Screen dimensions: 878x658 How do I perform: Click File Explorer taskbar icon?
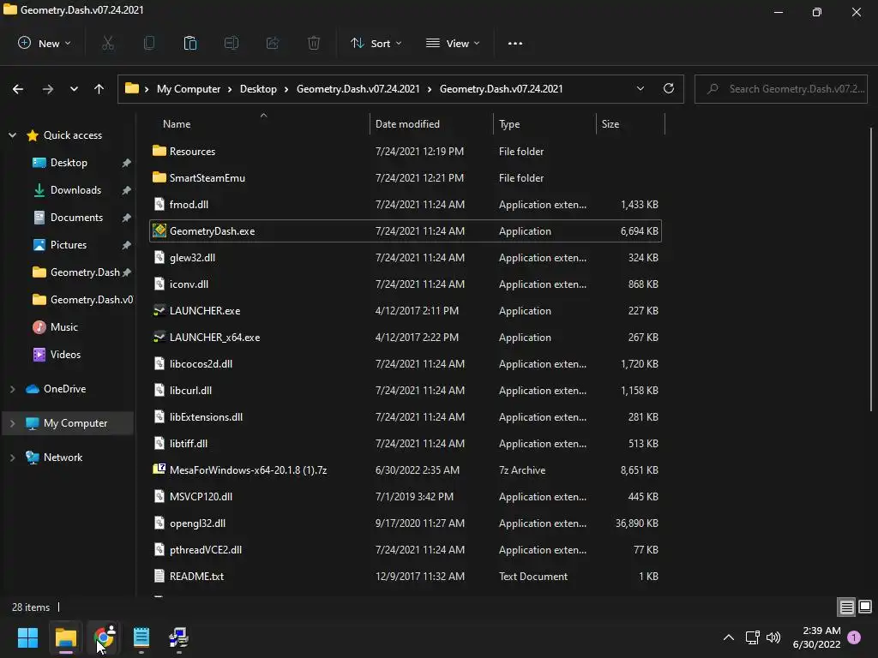pyautogui.click(x=65, y=637)
